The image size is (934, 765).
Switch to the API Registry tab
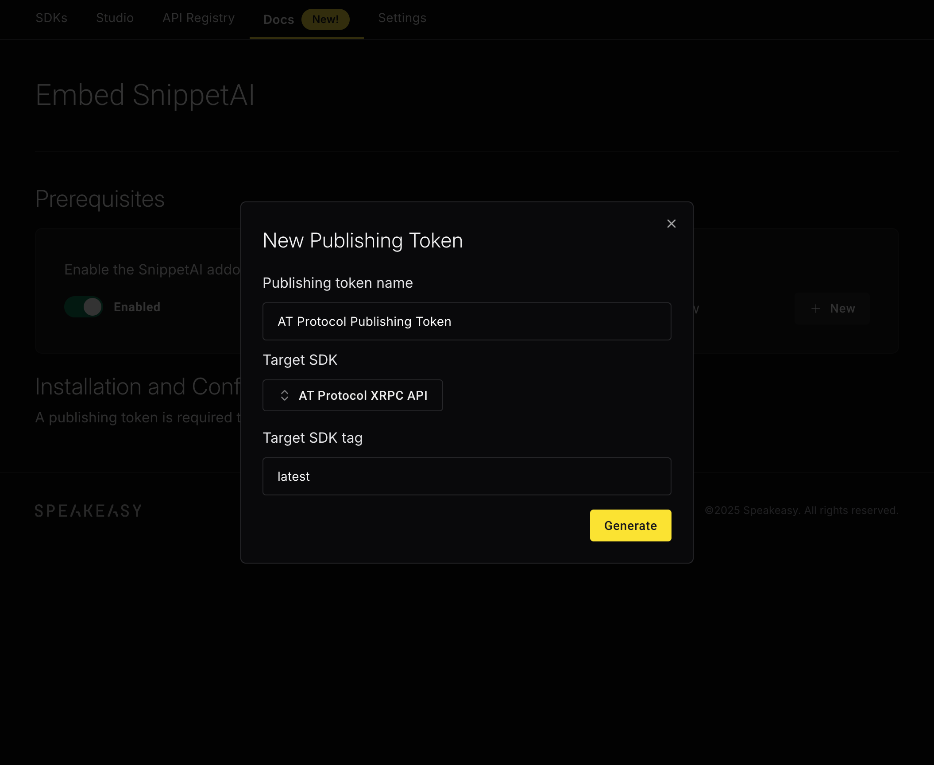click(x=198, y=18)
